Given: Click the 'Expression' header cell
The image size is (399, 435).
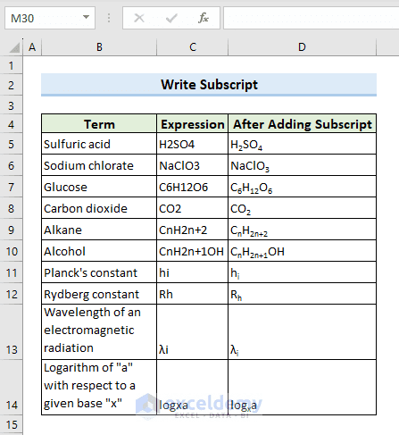Looking at the screenshot, I should pyautogui.click(x=193, y=123).
